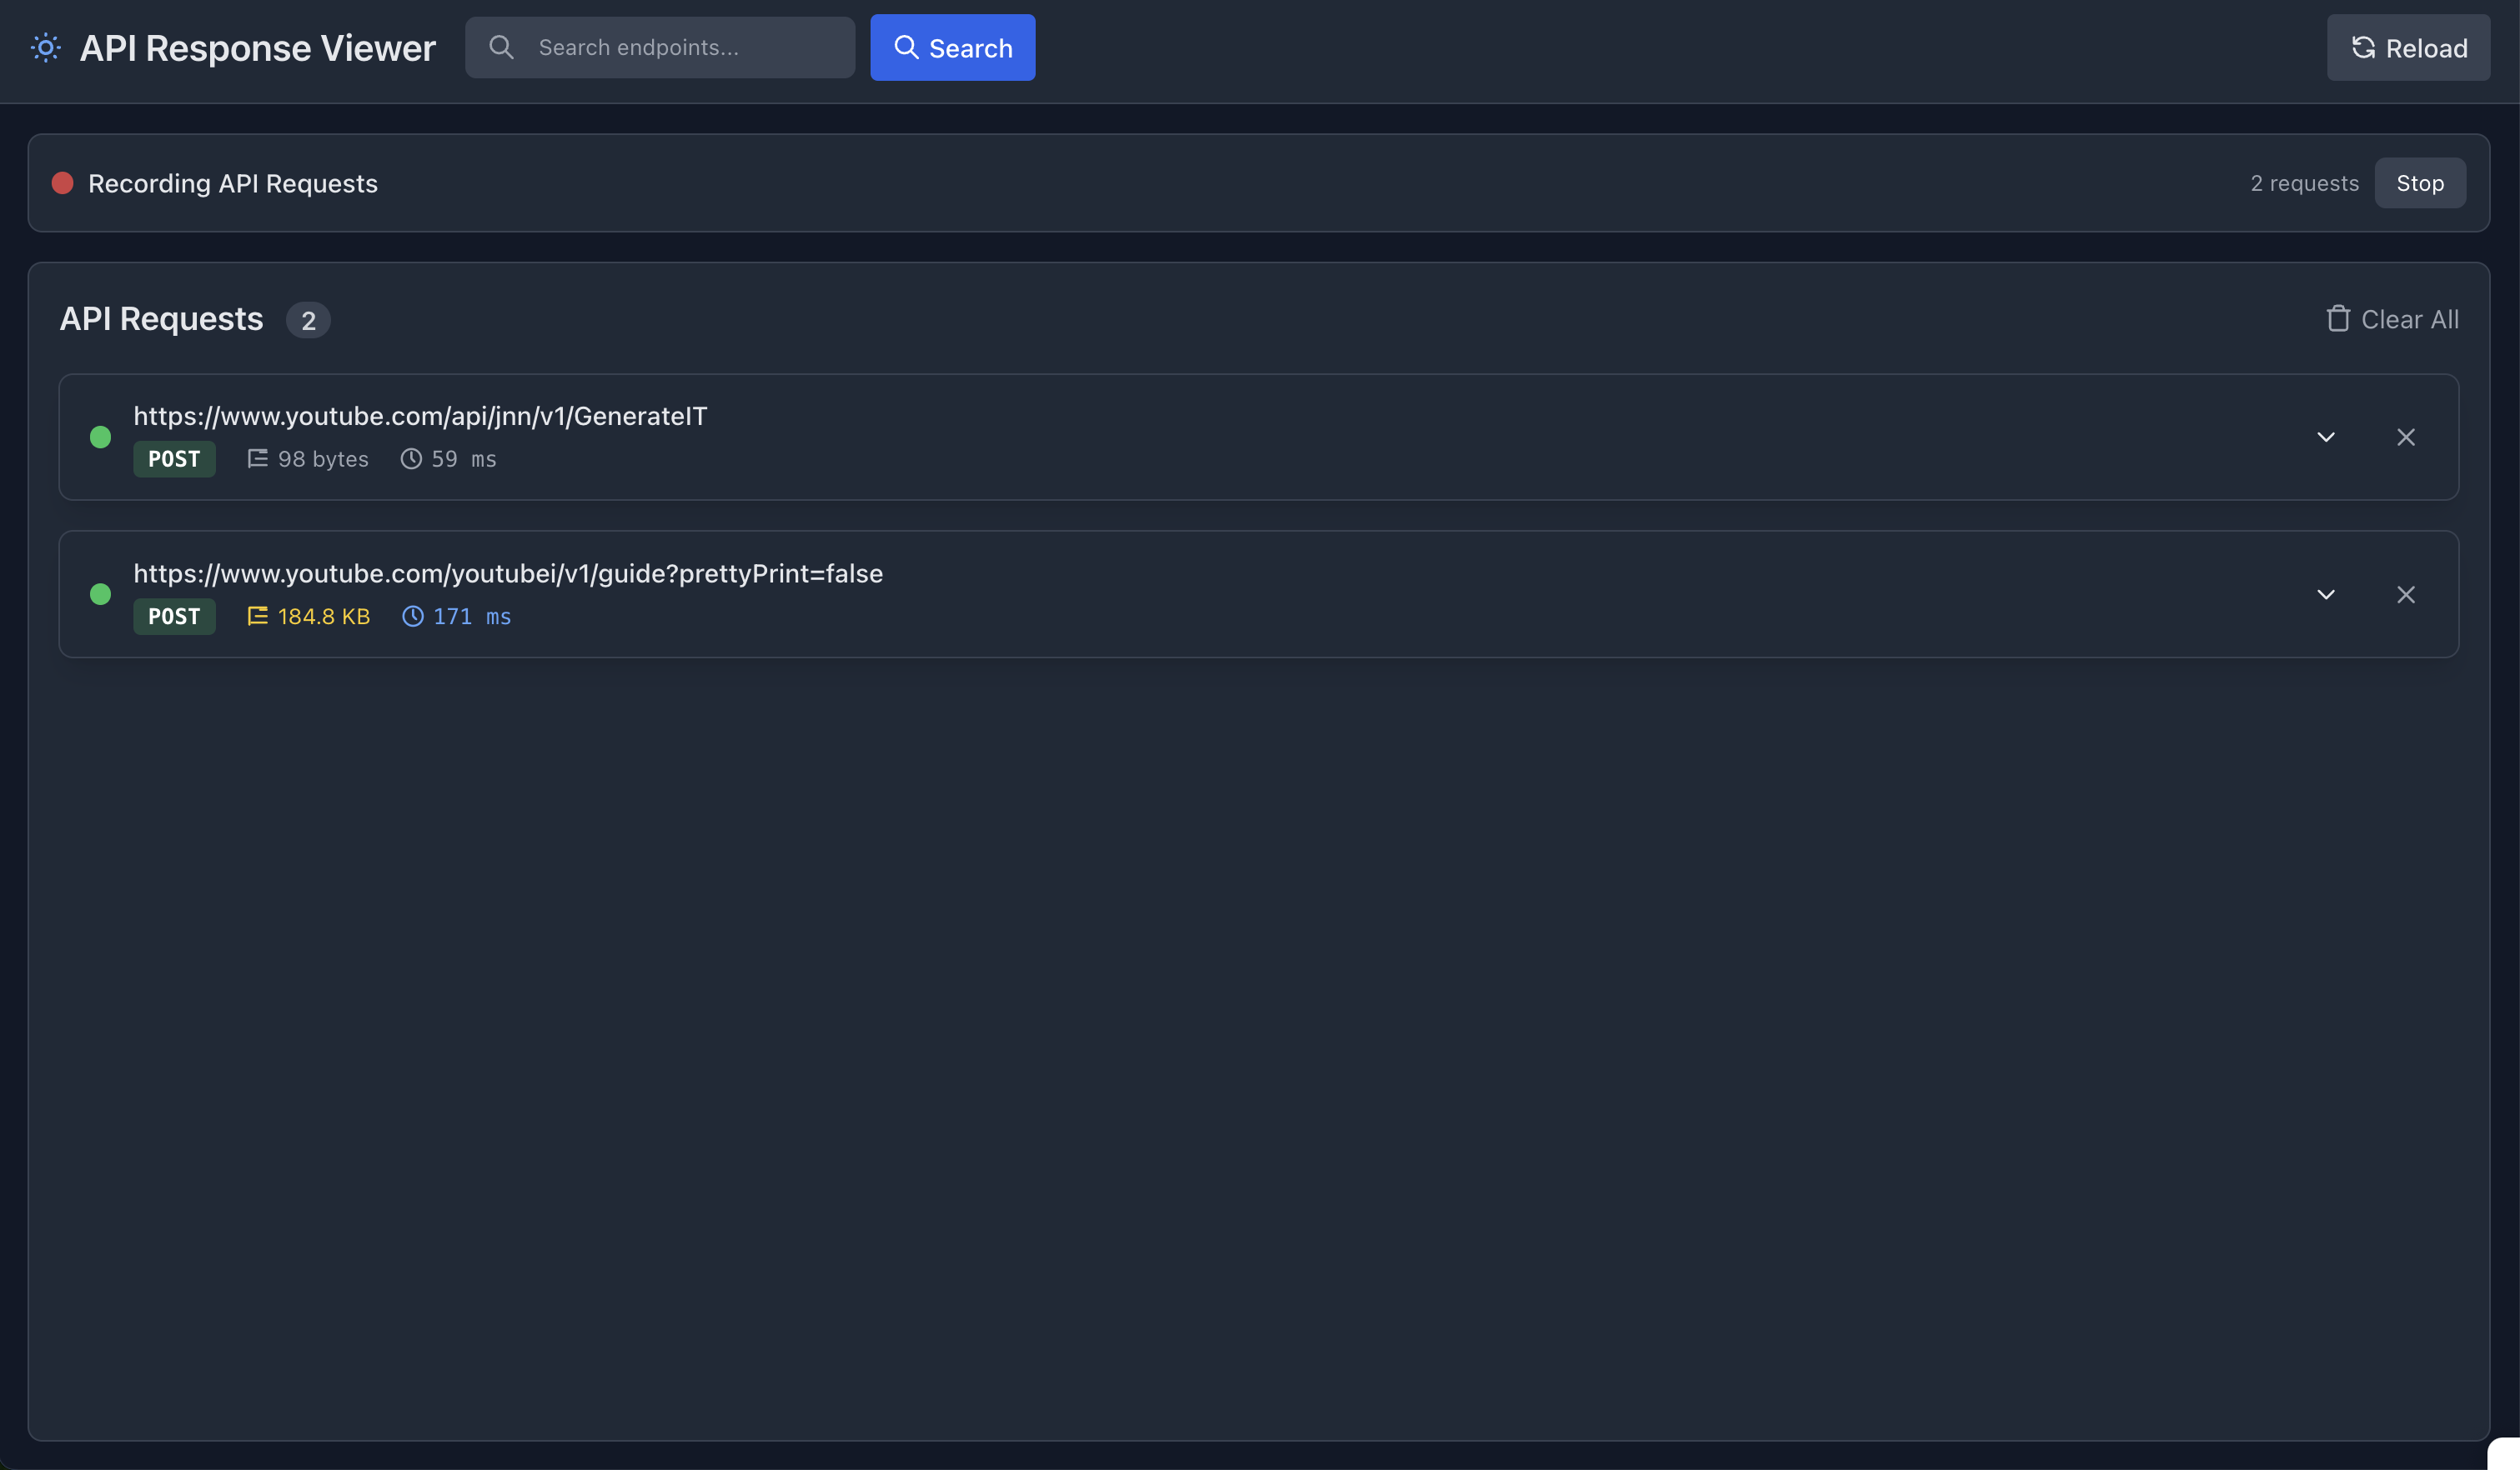Click the trash icon beside Clear All

pos(2337,319)
